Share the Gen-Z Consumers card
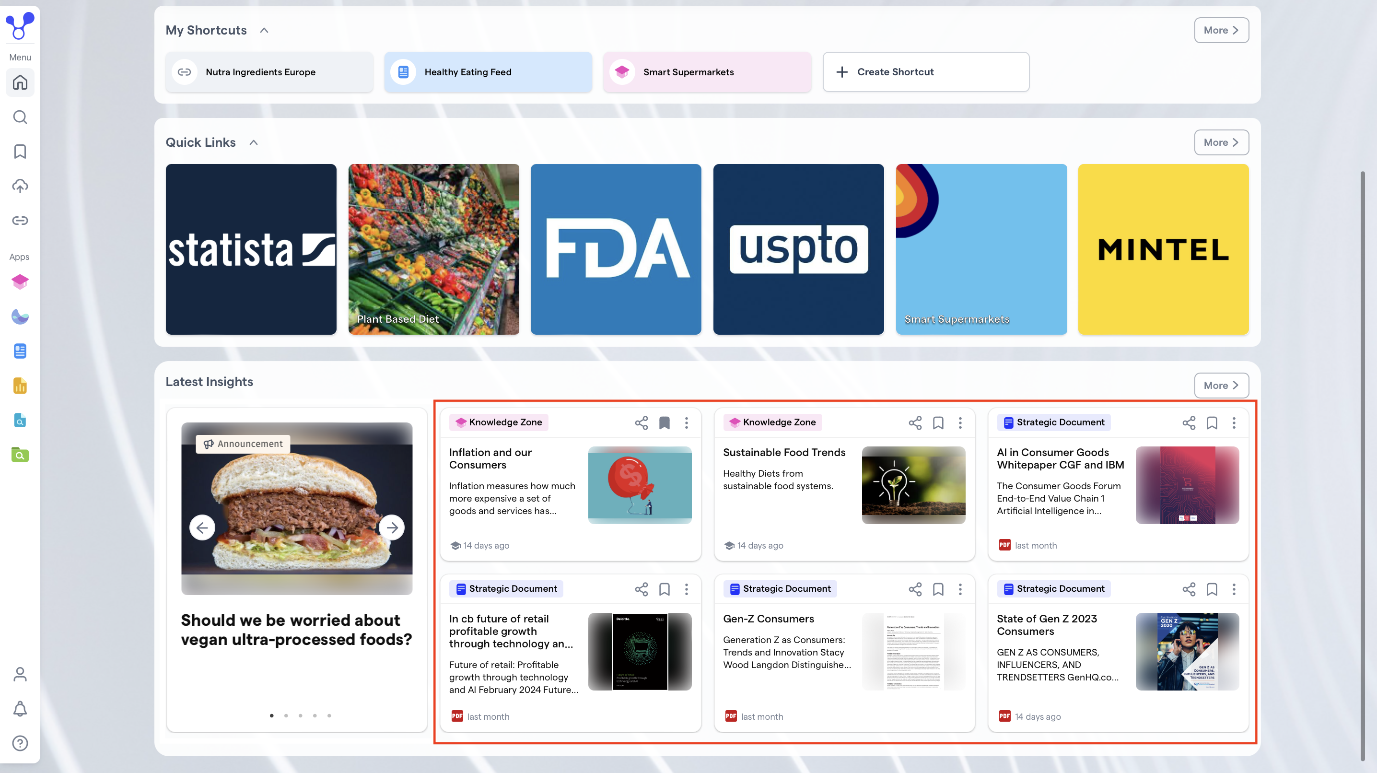 915,589
